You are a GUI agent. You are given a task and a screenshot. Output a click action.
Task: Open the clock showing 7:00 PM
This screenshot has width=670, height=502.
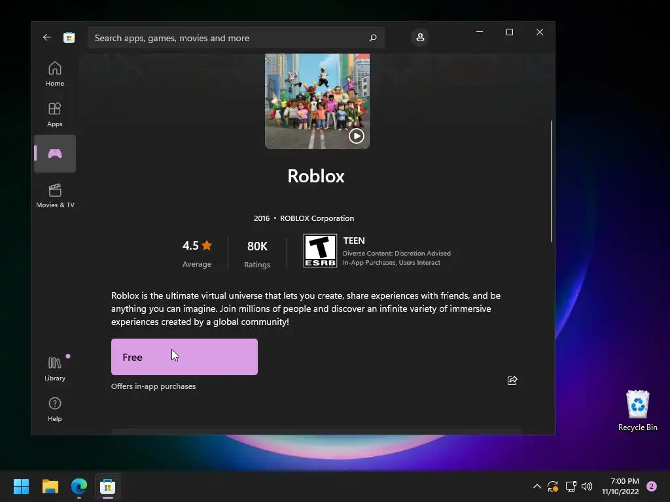click(x=620, y=486)
